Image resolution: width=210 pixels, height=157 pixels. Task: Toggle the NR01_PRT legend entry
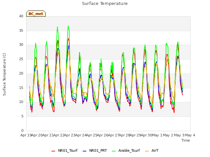coord(95,150)
